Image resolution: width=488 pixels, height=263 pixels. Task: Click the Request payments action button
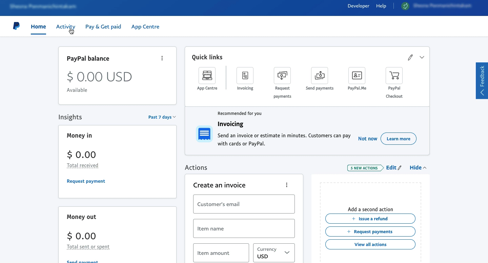370,231
